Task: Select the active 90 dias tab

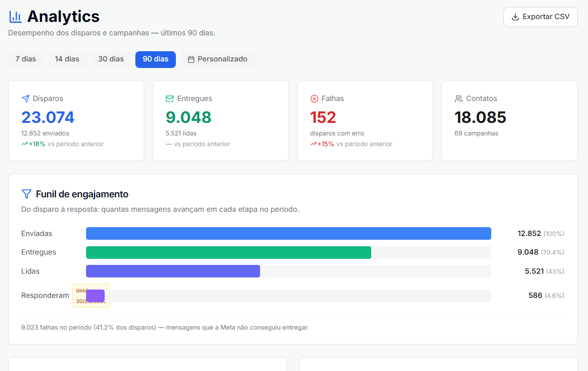Action: tap(155, 60)
